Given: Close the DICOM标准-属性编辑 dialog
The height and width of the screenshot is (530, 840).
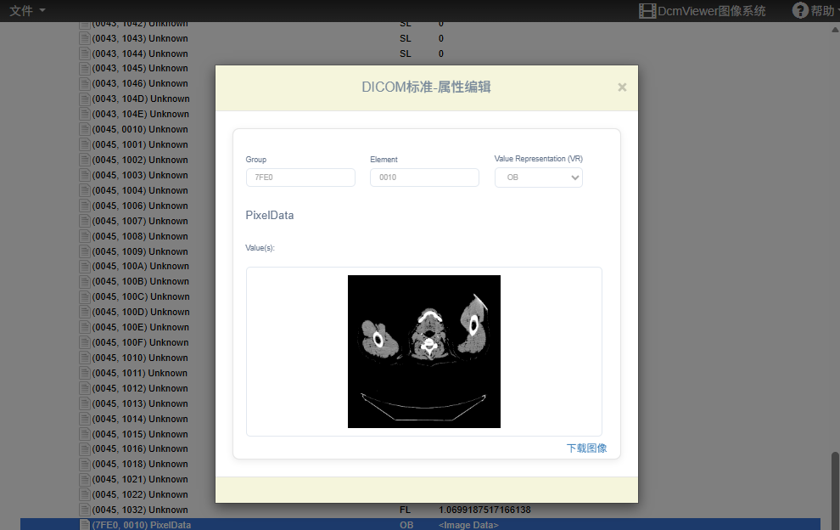Looking at the screenshot, I should (622, 87).
